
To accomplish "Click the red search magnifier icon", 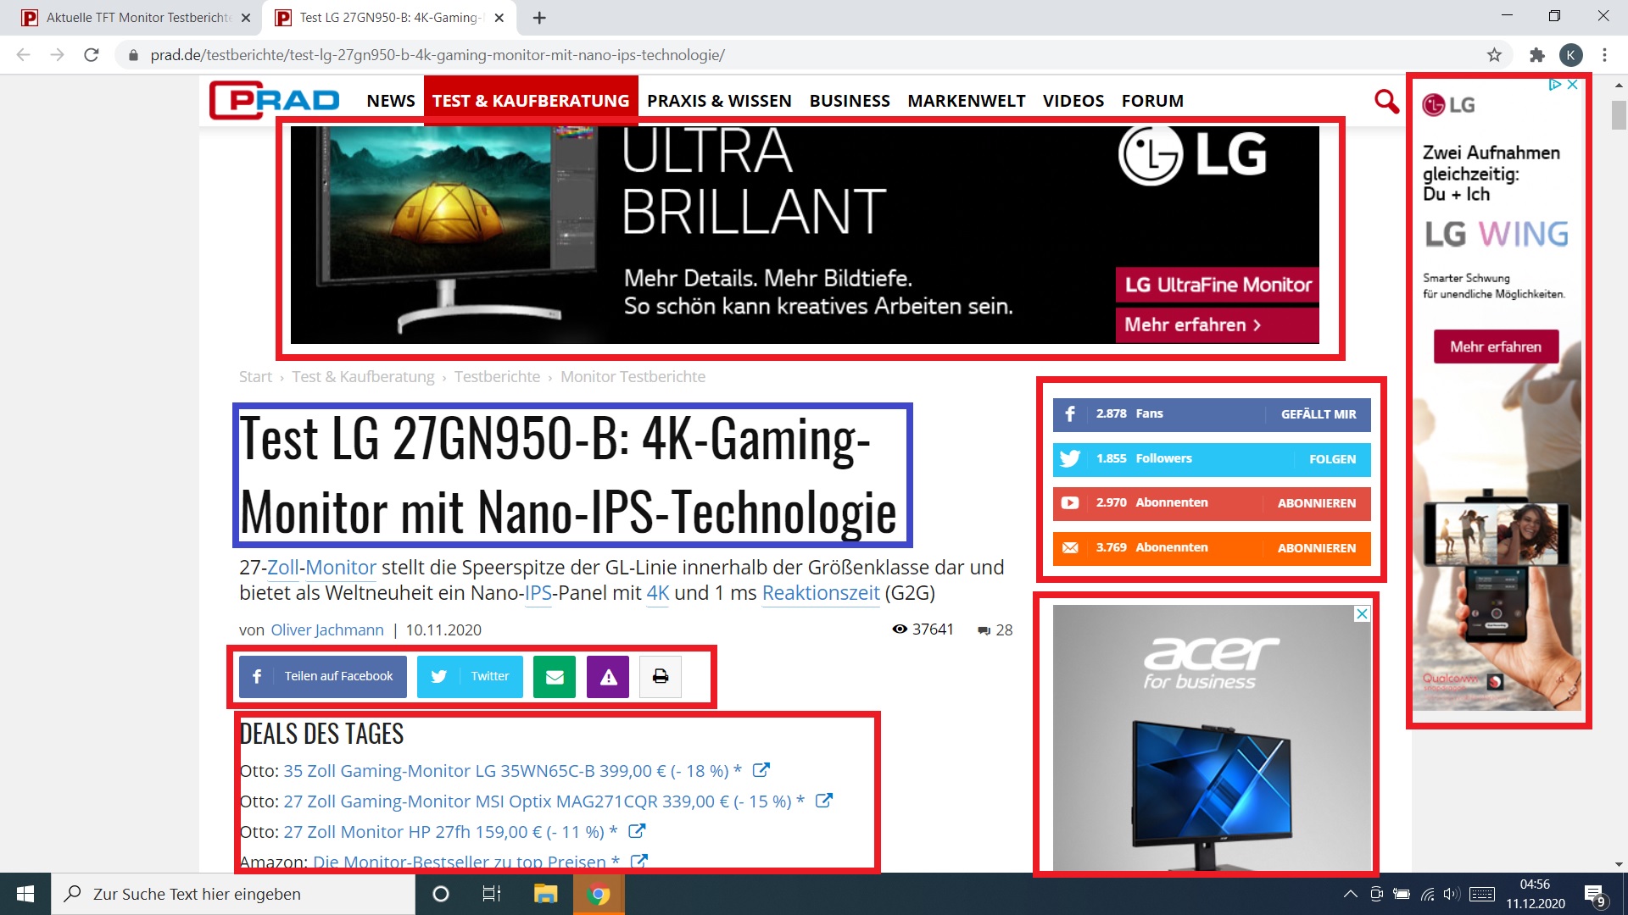I will (x=1386, y=101).
